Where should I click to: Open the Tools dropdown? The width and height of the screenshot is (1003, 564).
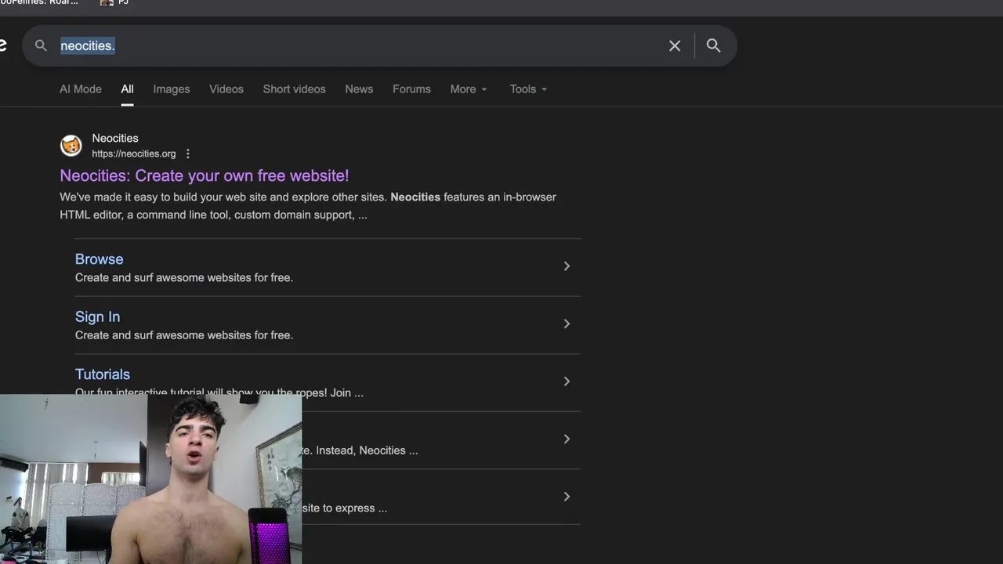click(528, 89)
